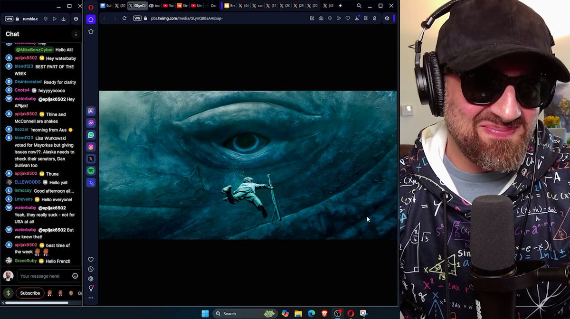Click username 'ELLEWOODS' in chat

pyautogui.click(x=28, y=182)
